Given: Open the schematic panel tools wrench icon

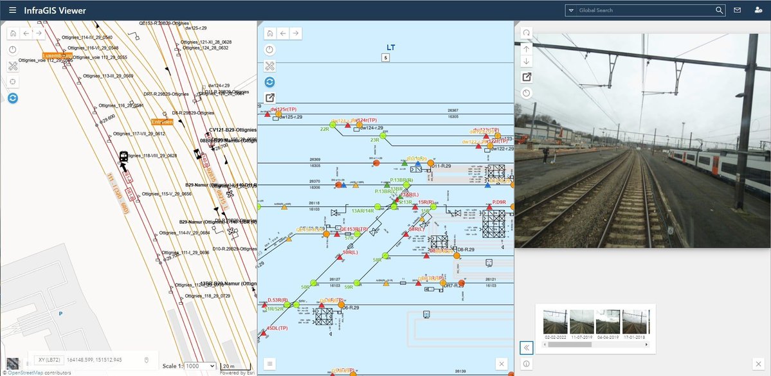Looking at the screenshot, I should pos(269,66).
